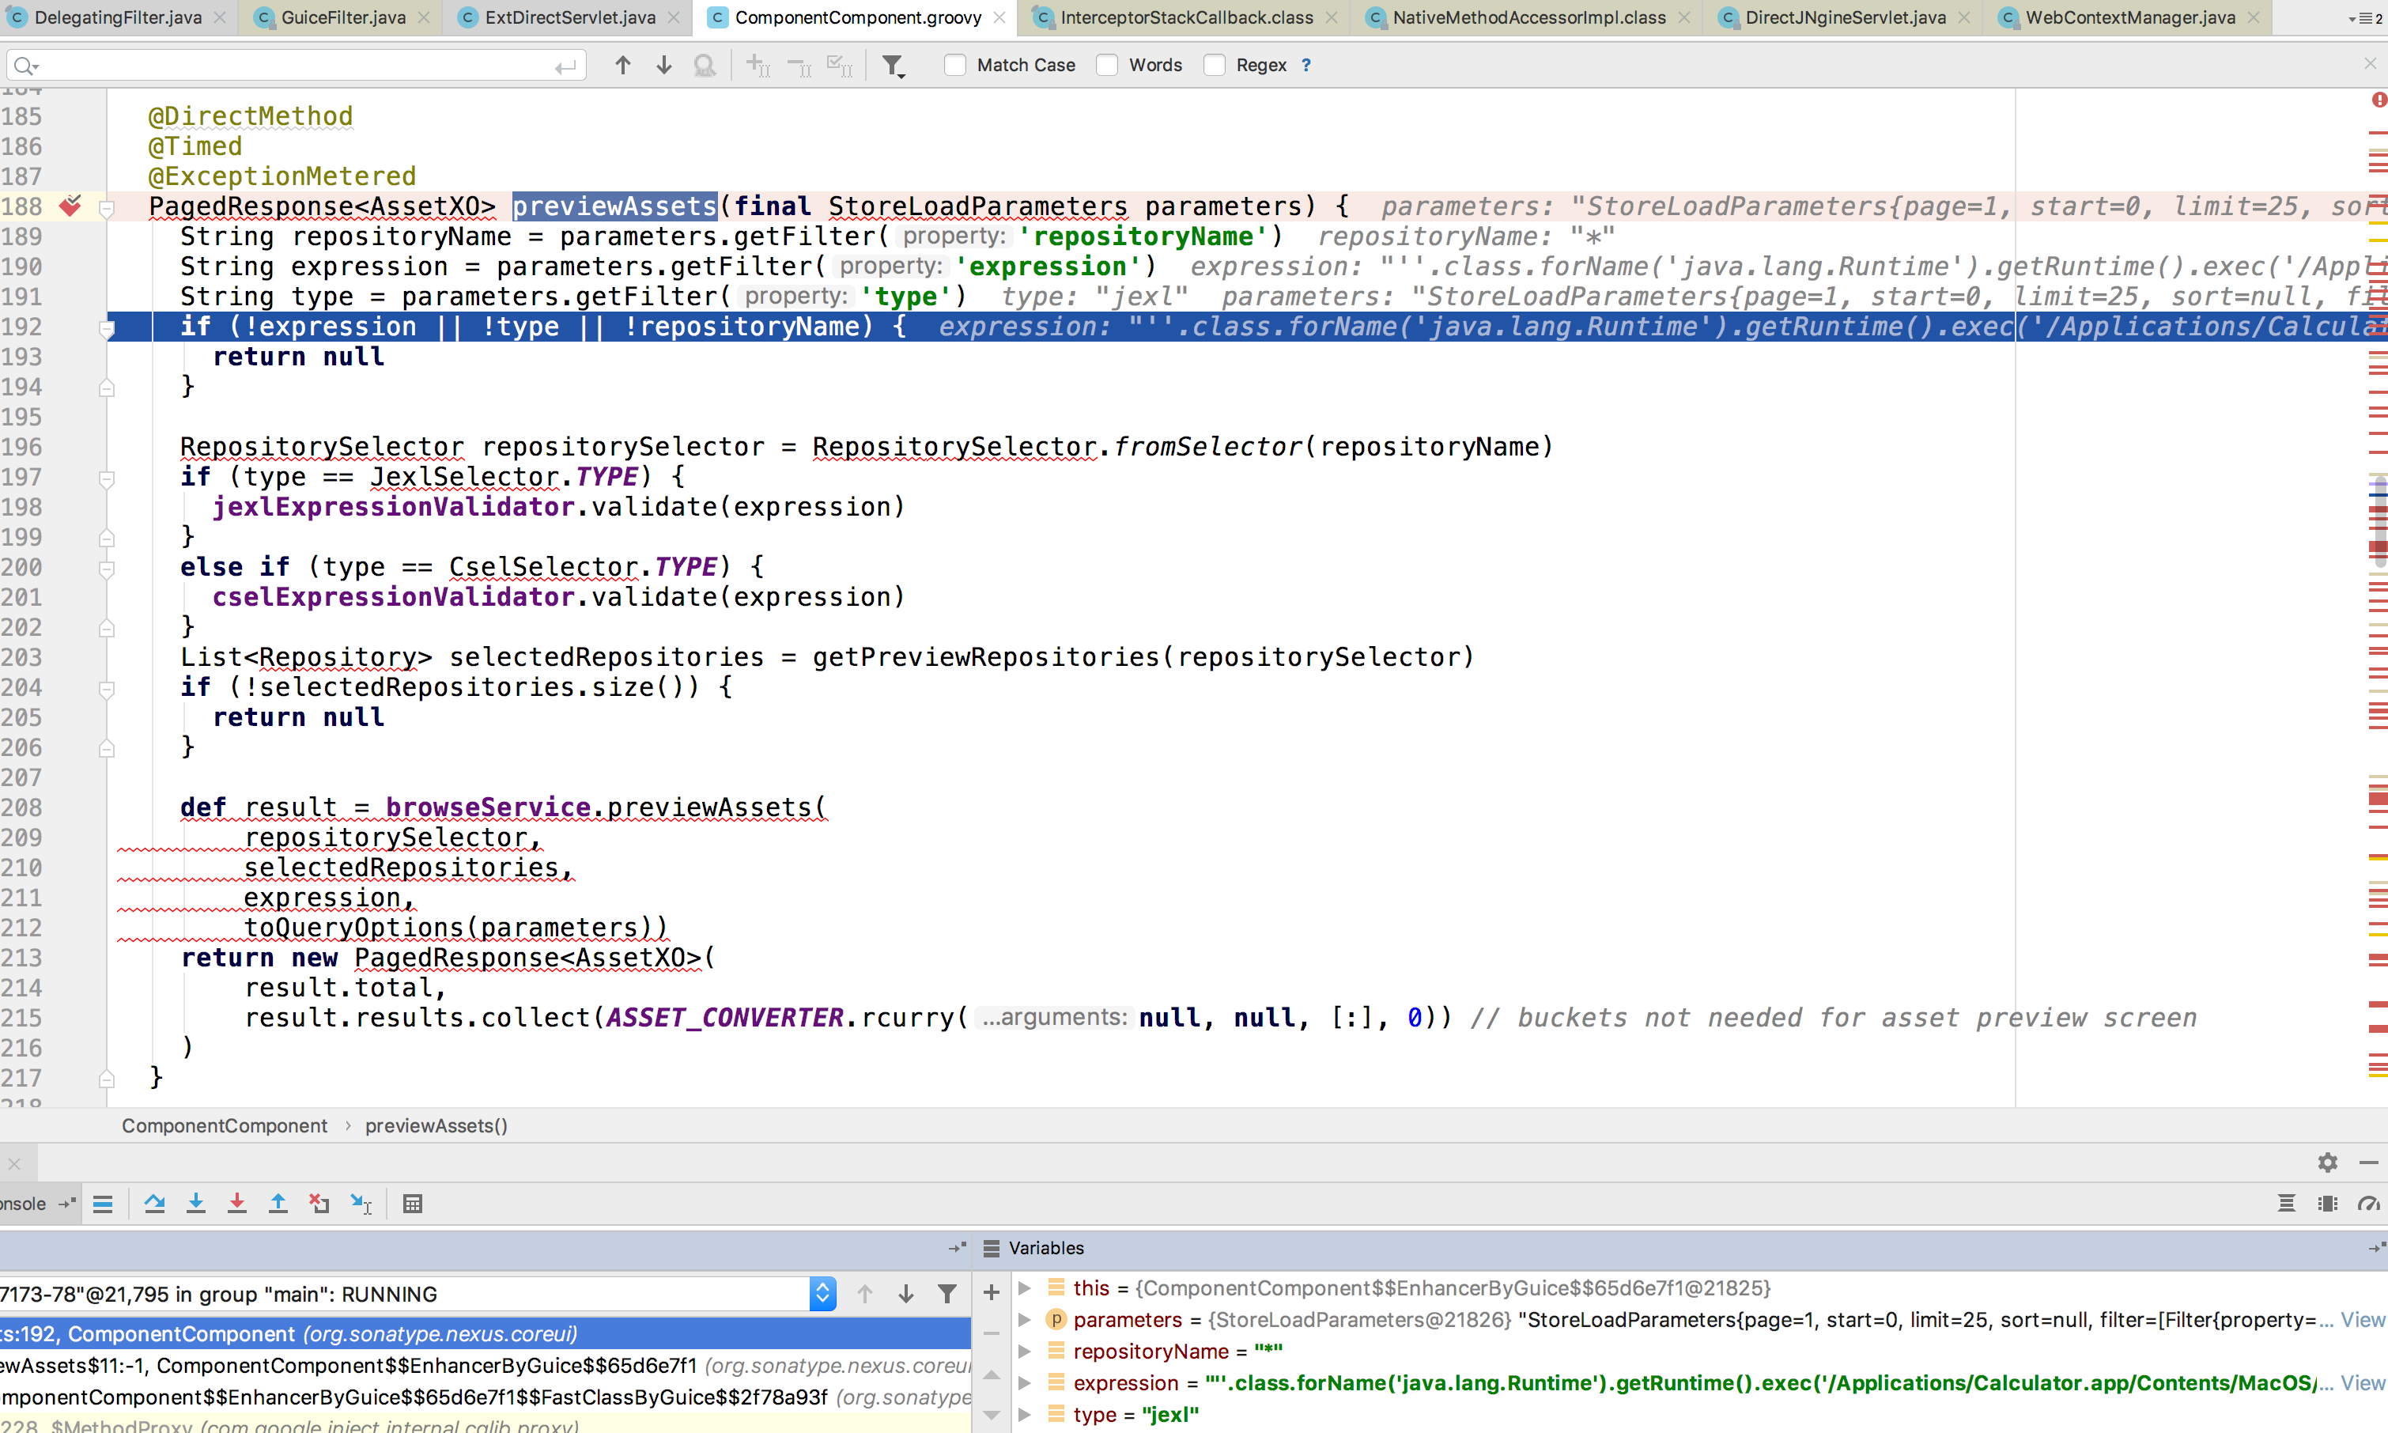Screen dimensions: 2388x1433
Task: Click the breakpoint marker on line 188
Action: point(70,206)
